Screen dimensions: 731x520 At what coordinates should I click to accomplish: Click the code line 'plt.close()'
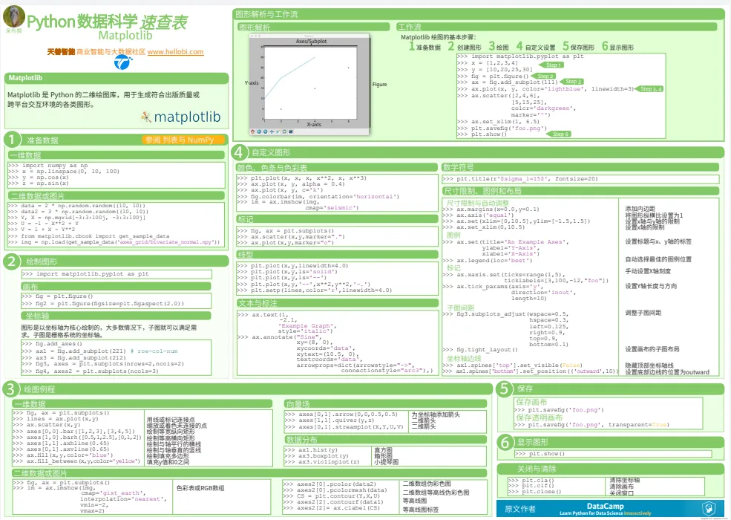point(535,492)
